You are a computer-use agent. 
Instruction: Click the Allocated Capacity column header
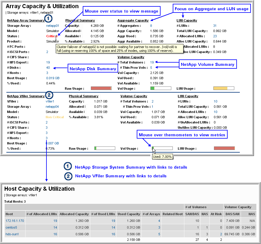[74, 214]
